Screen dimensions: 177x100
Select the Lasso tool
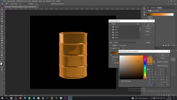point(2,14)
